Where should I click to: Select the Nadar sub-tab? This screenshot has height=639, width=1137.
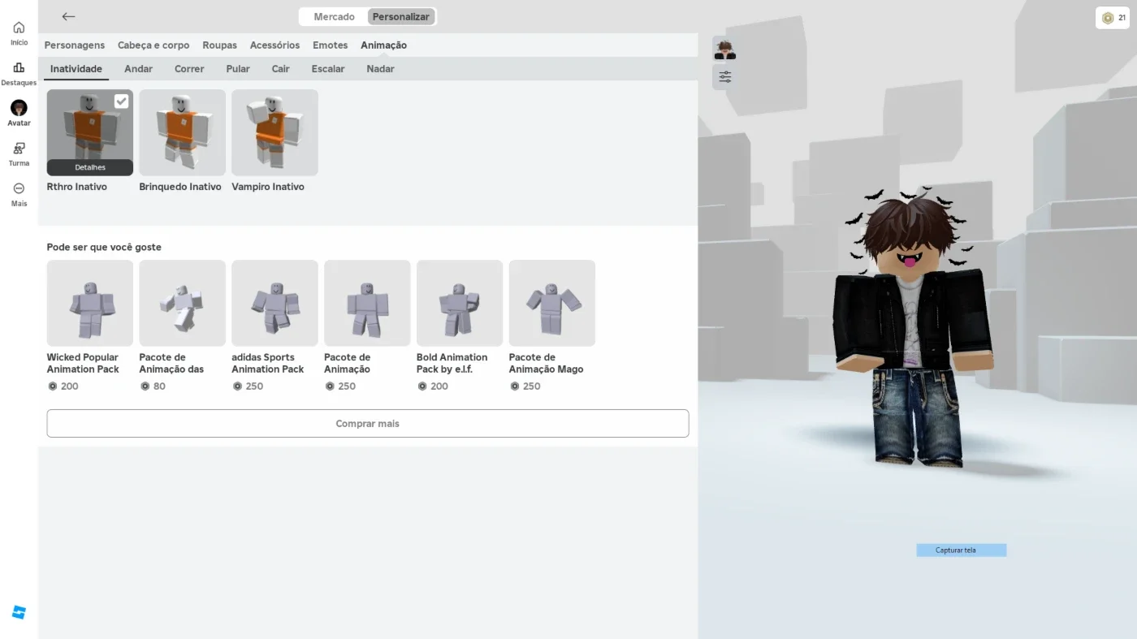pos(380,69)
